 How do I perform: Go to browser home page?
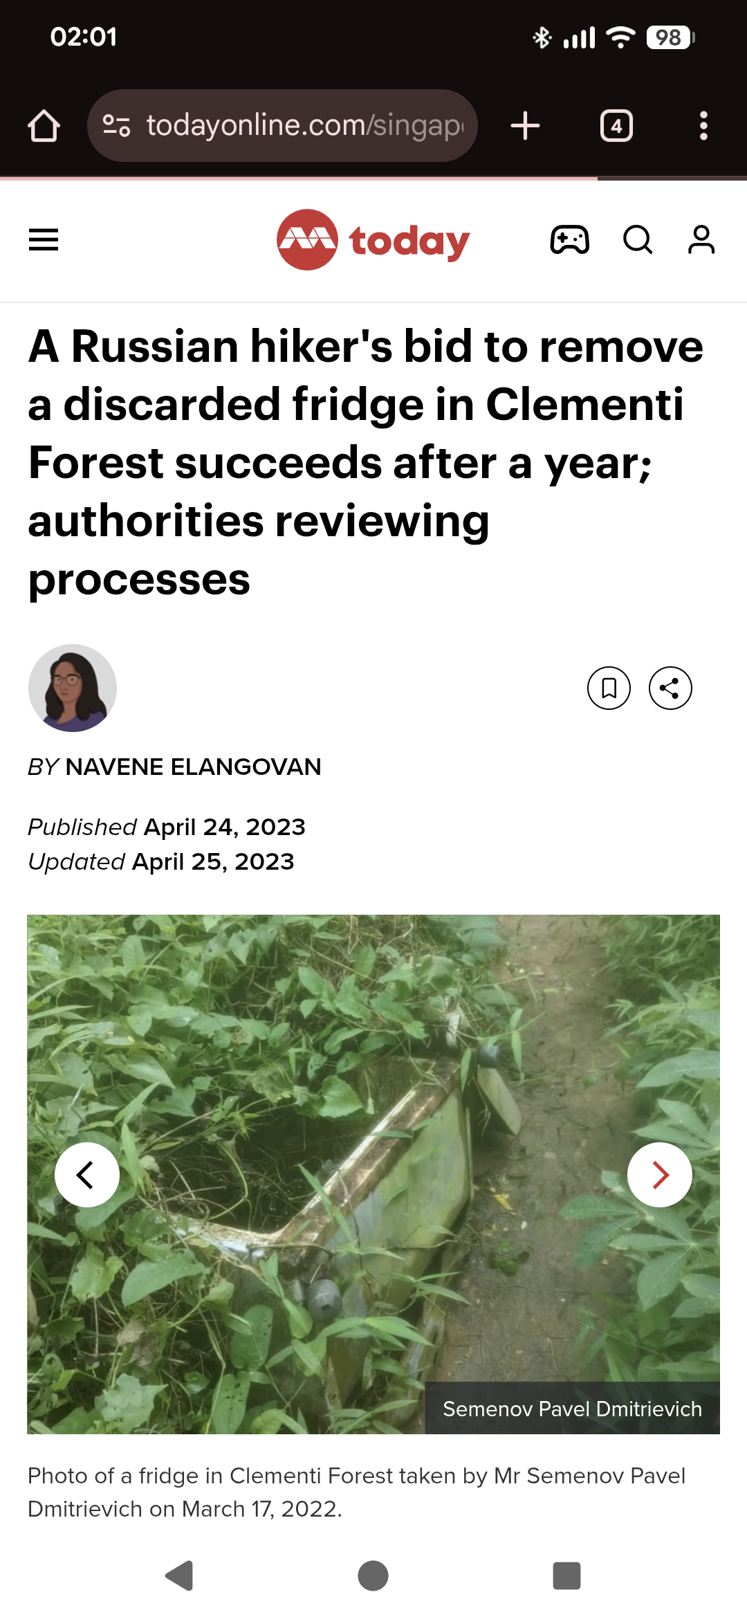[44, 126]
